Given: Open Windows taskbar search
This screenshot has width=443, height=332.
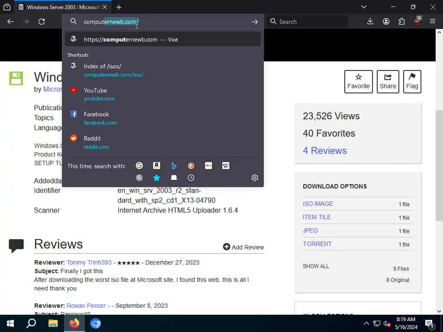Looking at the screenshot, I should tap(31, 323).
